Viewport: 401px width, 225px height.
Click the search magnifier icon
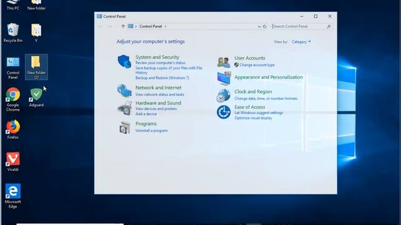click(328, 26)
